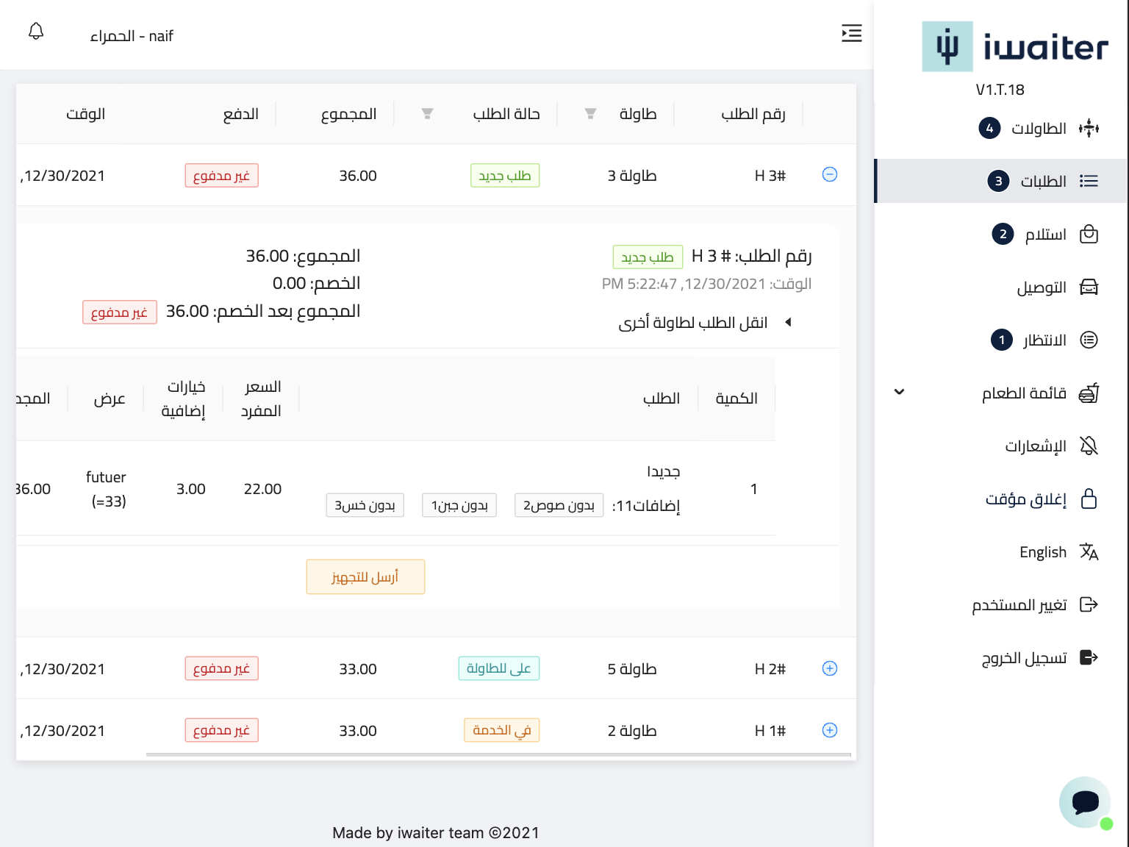Expand the food menu chevron
Screen dimensions: 1129x847
pos(899,392)
